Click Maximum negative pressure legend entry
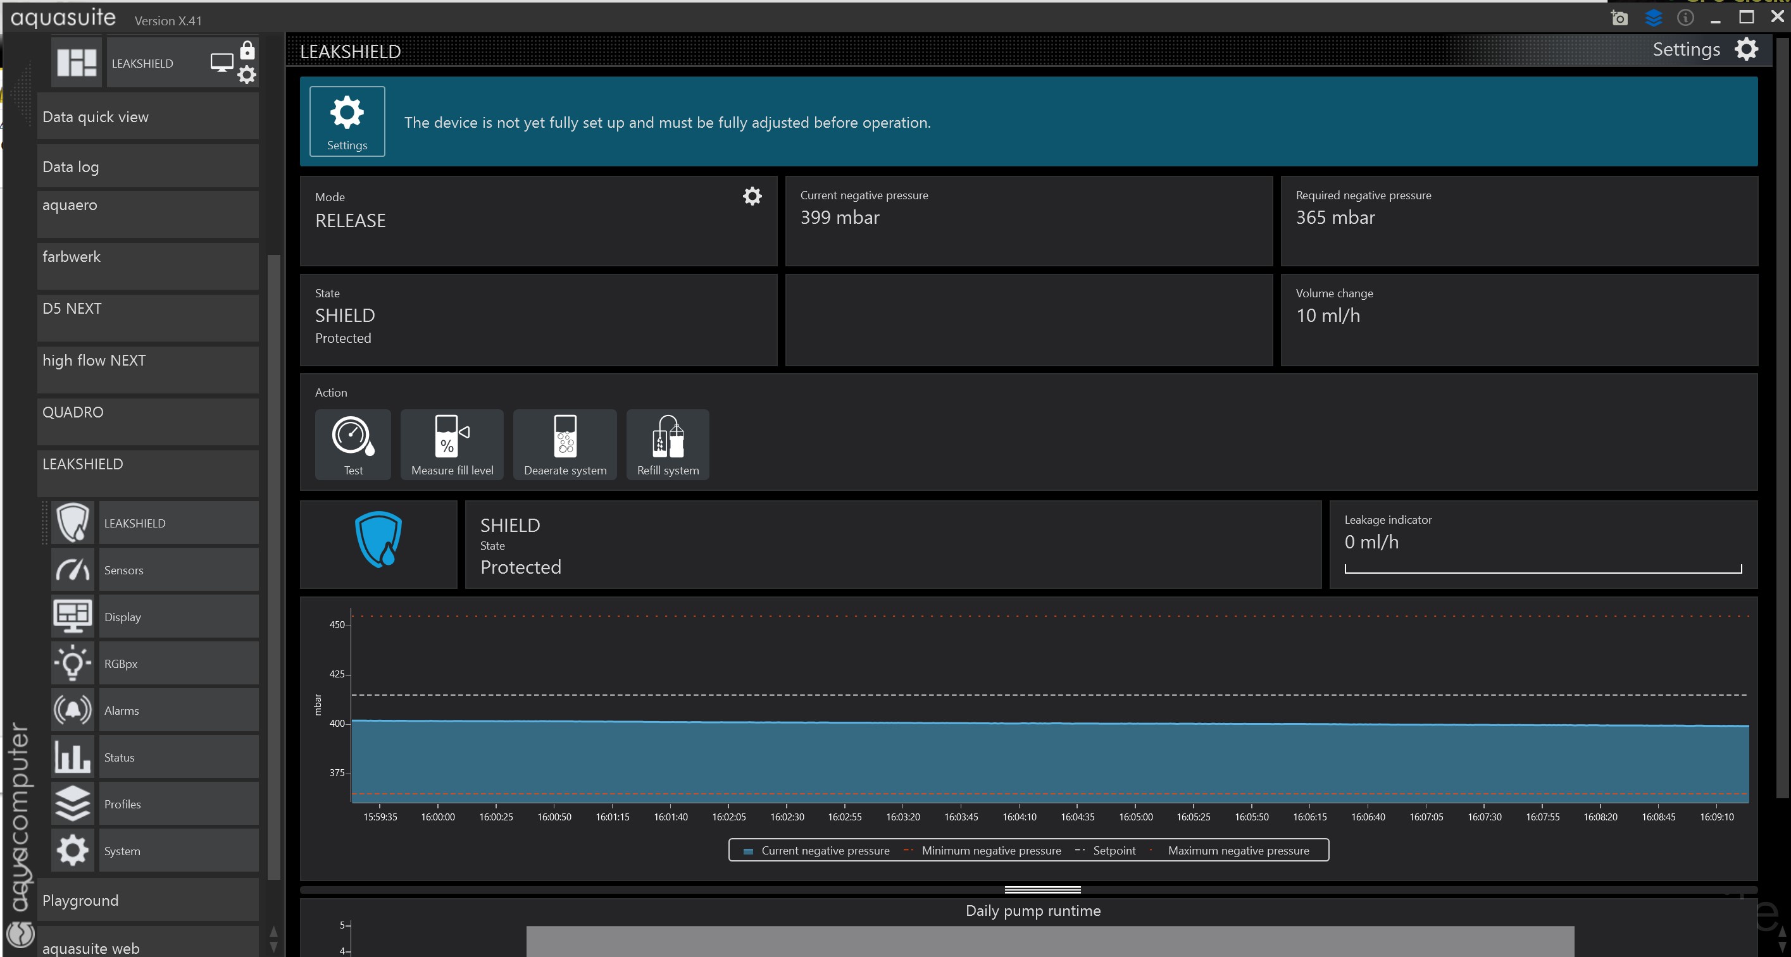 pos(1229,850)
